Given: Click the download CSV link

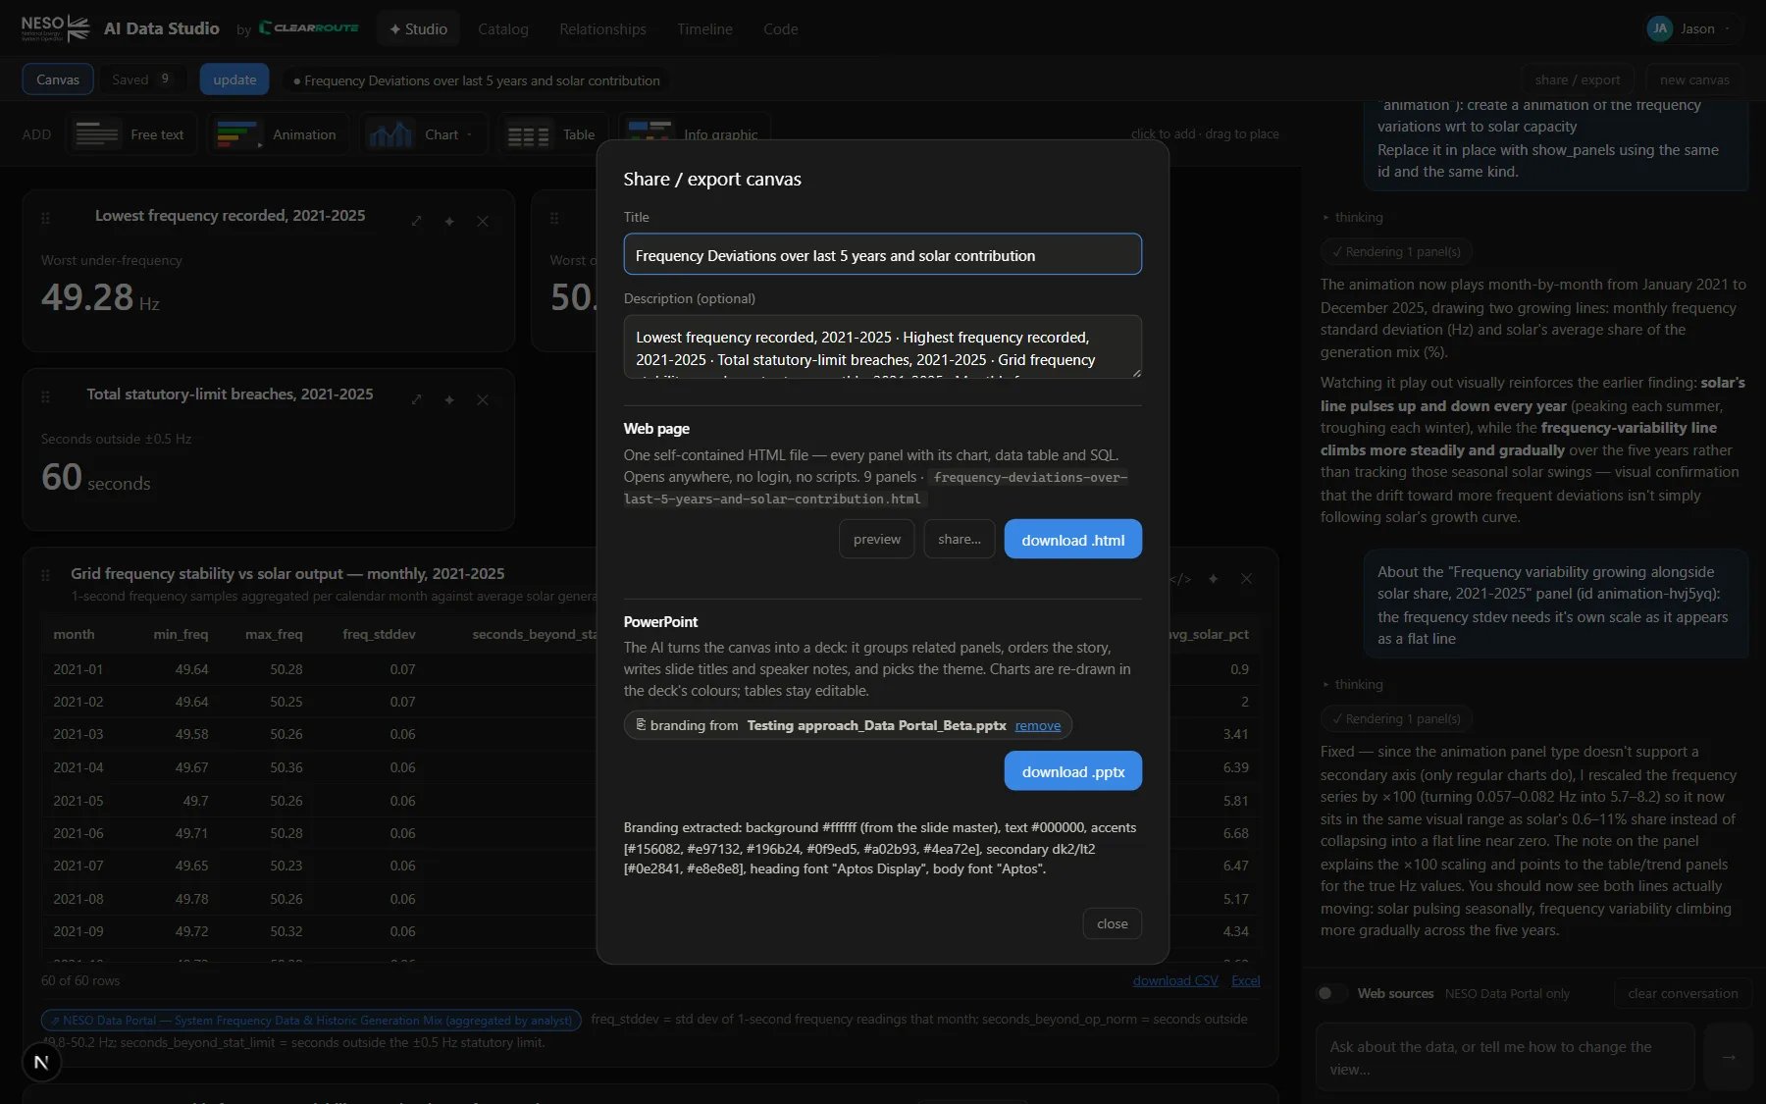Looking at the screenshot, I should 1175,980.
